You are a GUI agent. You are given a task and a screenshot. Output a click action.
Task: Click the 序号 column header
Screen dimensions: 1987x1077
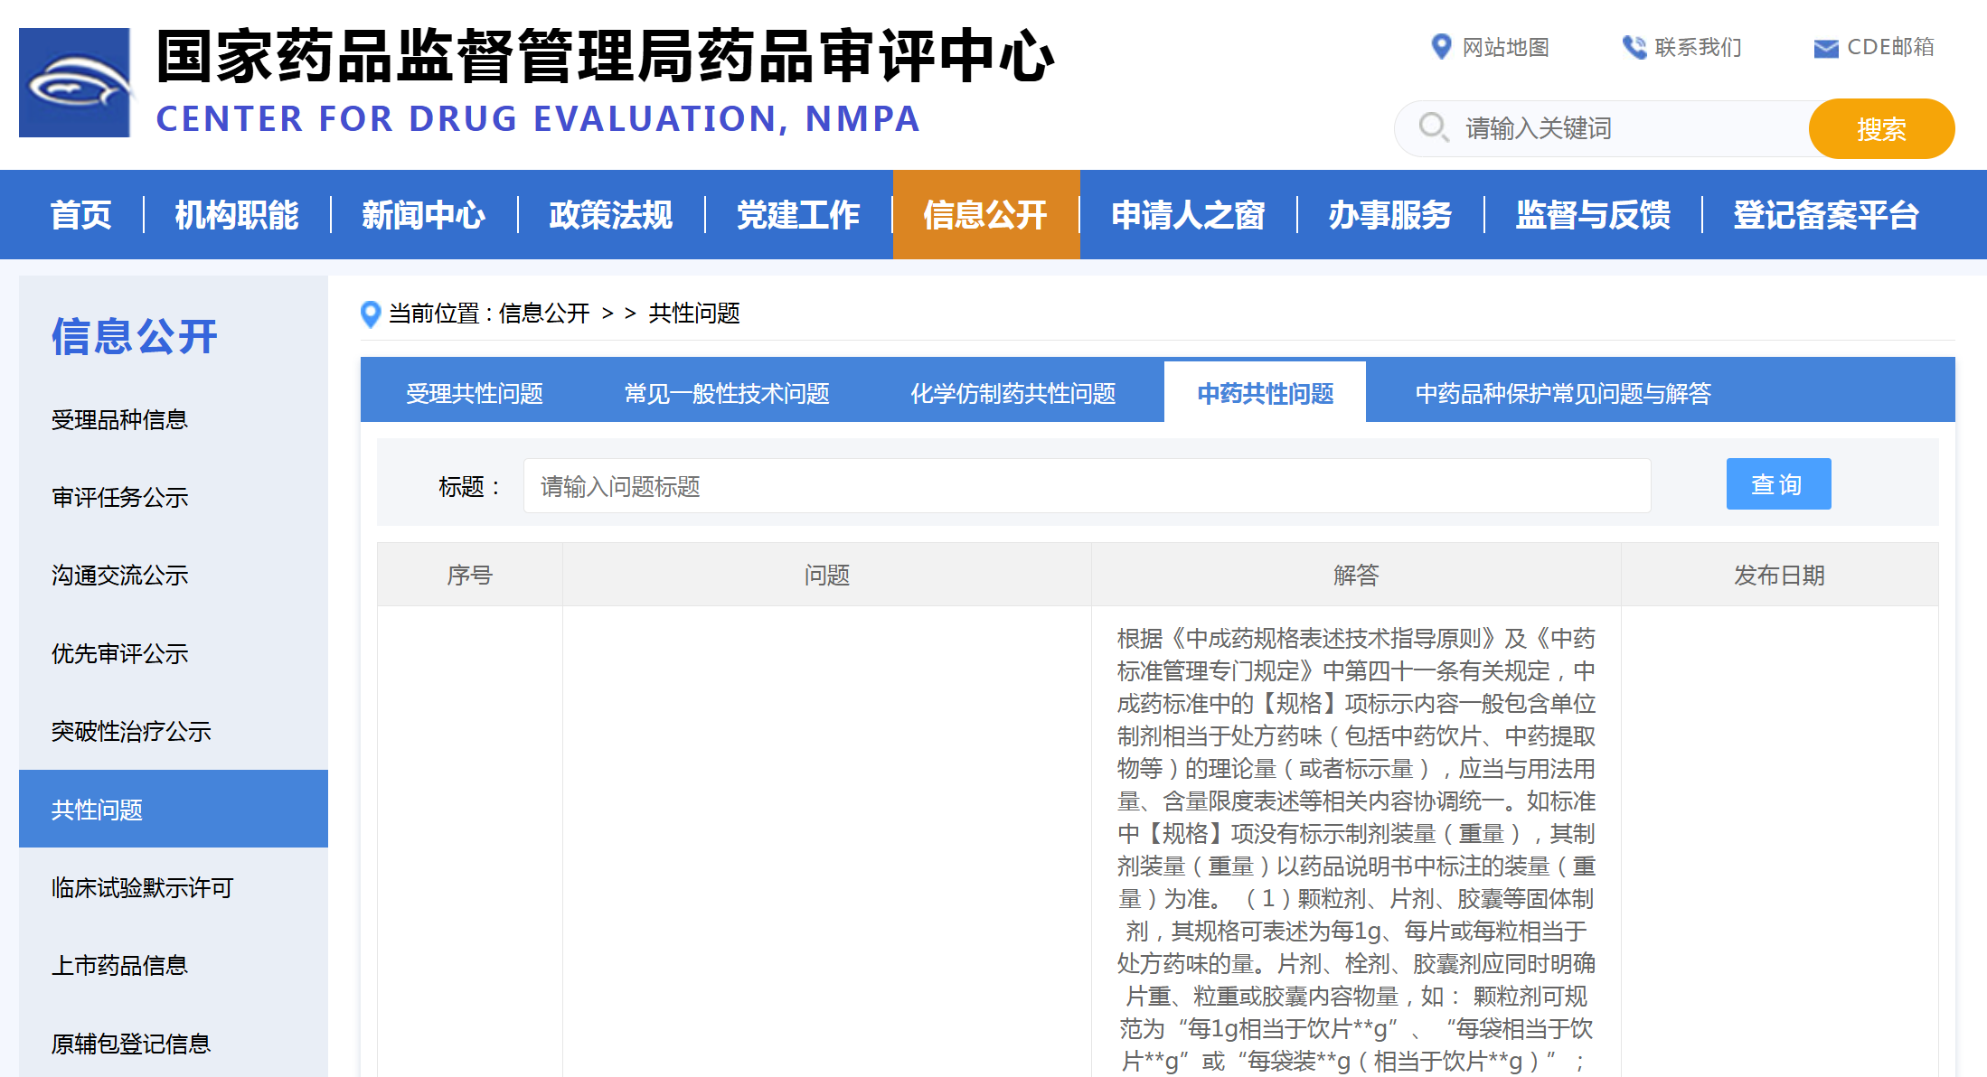[470, 575]
